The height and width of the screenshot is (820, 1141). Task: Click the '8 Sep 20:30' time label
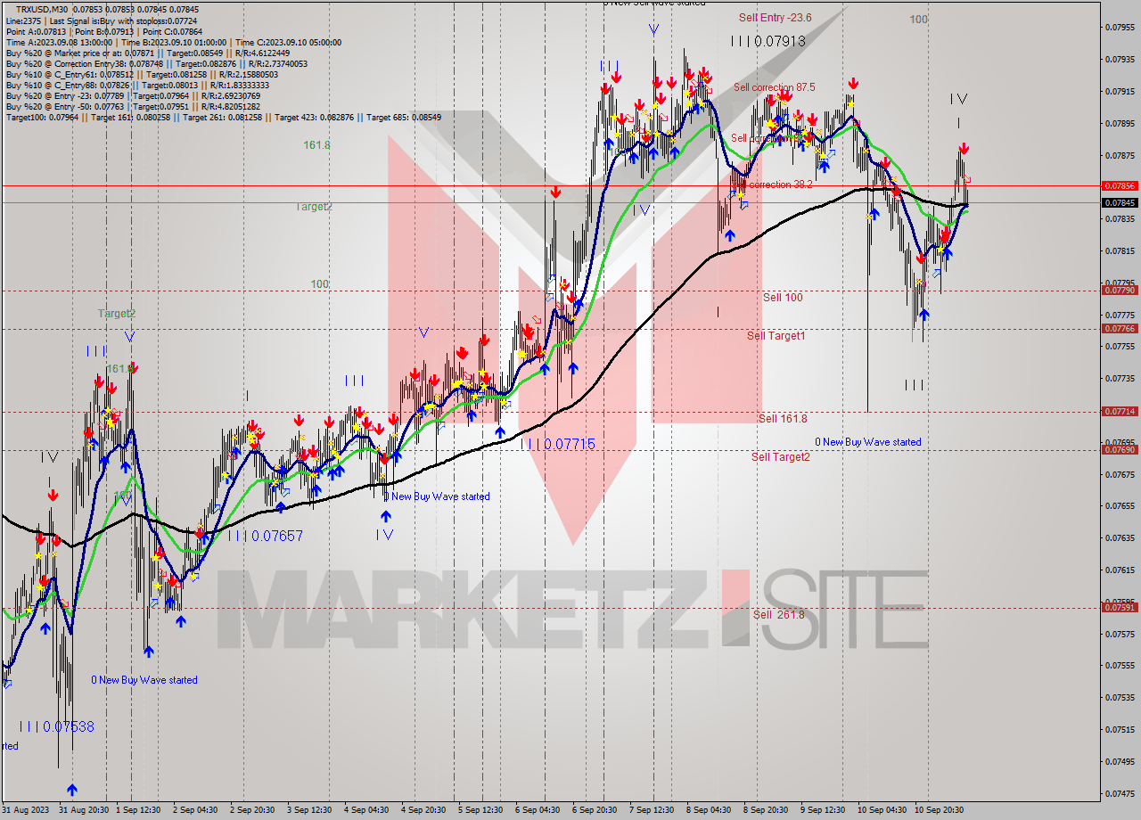(766, 810)
